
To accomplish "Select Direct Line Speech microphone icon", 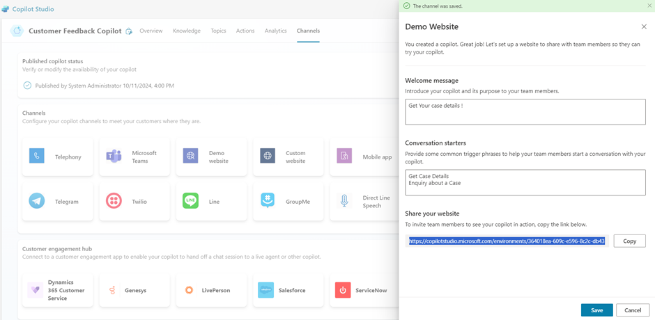I will pyautogui.click(x=344, y=201).
